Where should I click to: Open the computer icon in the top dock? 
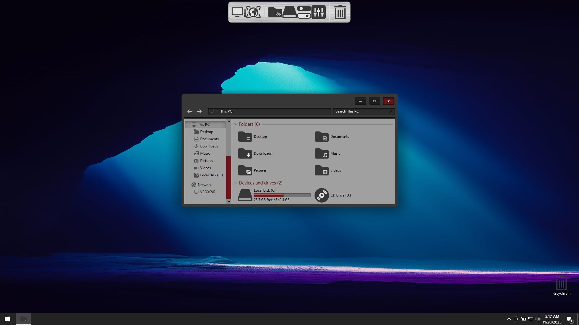238,12
